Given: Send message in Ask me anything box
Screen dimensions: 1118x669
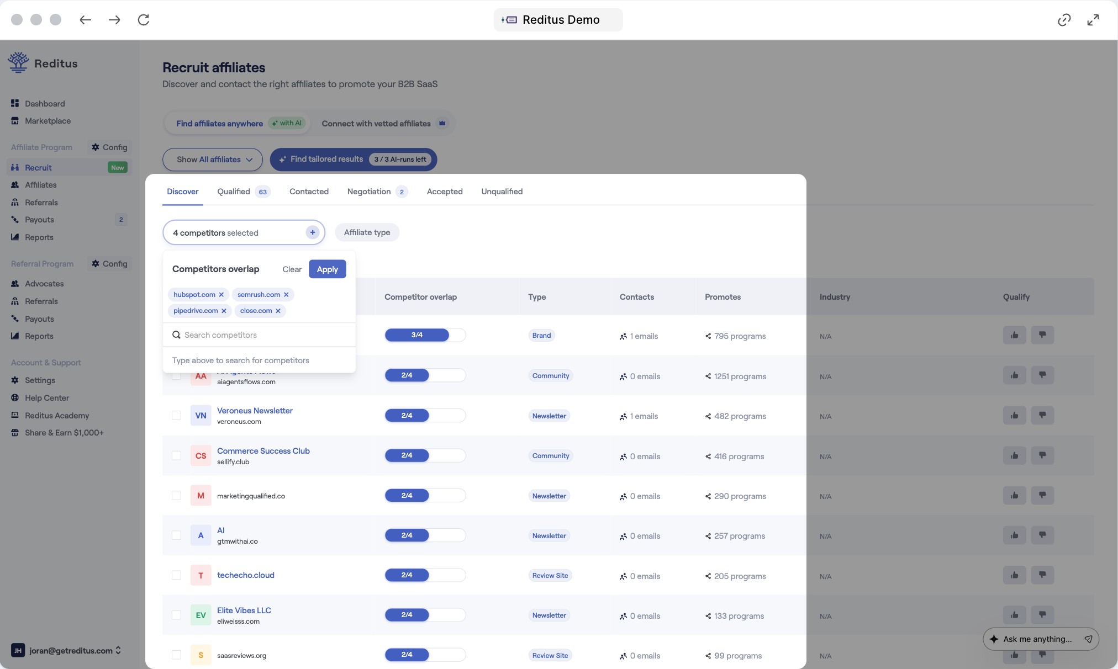Looking at the screenshot, I should coord(1088,639).
